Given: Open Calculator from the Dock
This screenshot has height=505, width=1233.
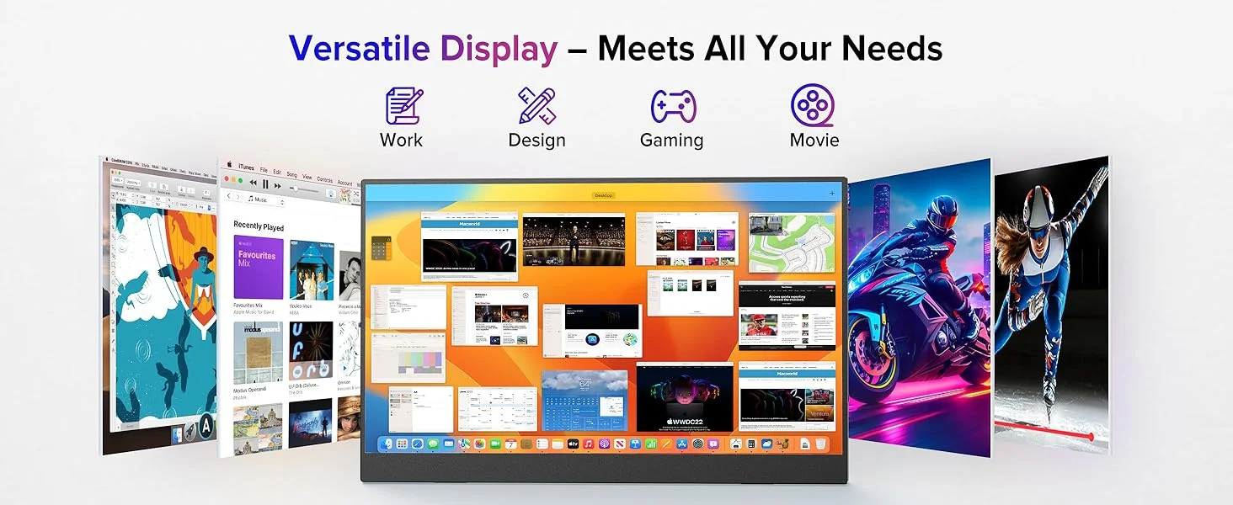Looking at the screenshot, I should (751, 444).
